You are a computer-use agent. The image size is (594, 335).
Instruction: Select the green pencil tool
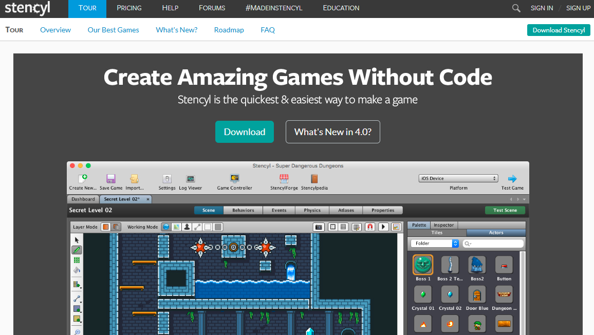(x=77, y=250)
